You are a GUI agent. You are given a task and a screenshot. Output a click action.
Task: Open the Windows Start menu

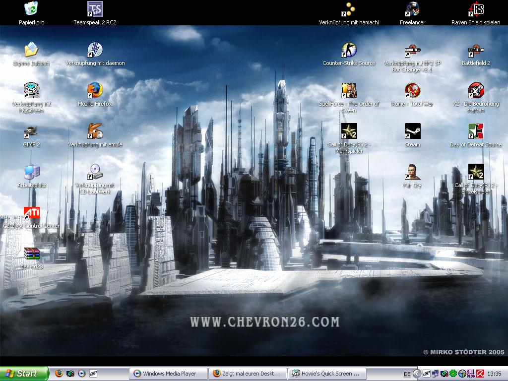[24, 374]
